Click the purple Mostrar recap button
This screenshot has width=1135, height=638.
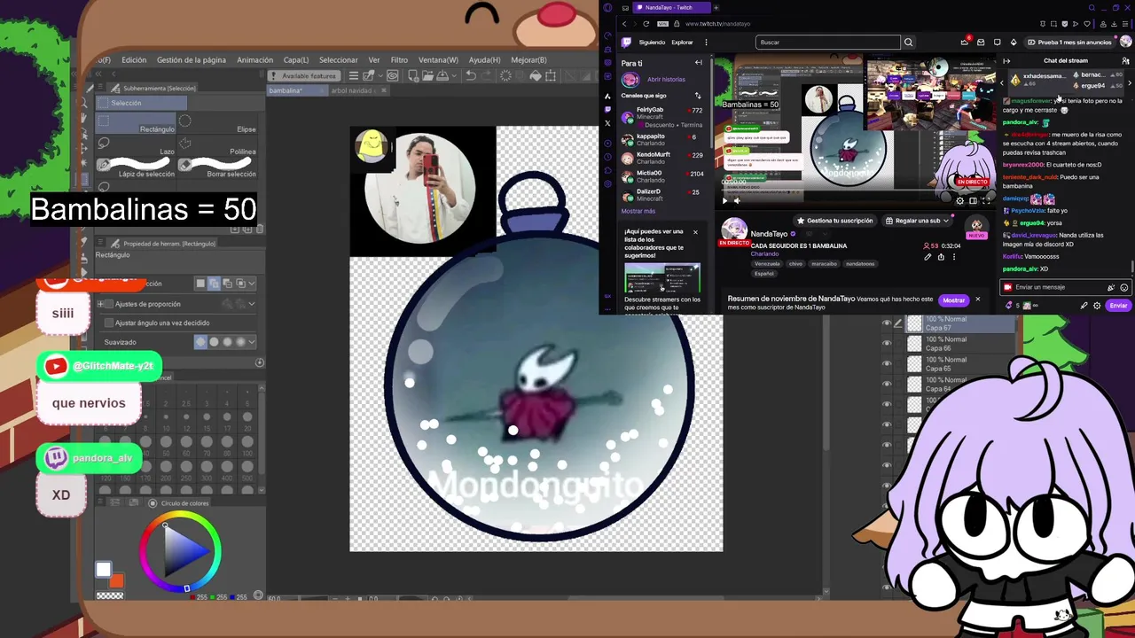point(953,300)
